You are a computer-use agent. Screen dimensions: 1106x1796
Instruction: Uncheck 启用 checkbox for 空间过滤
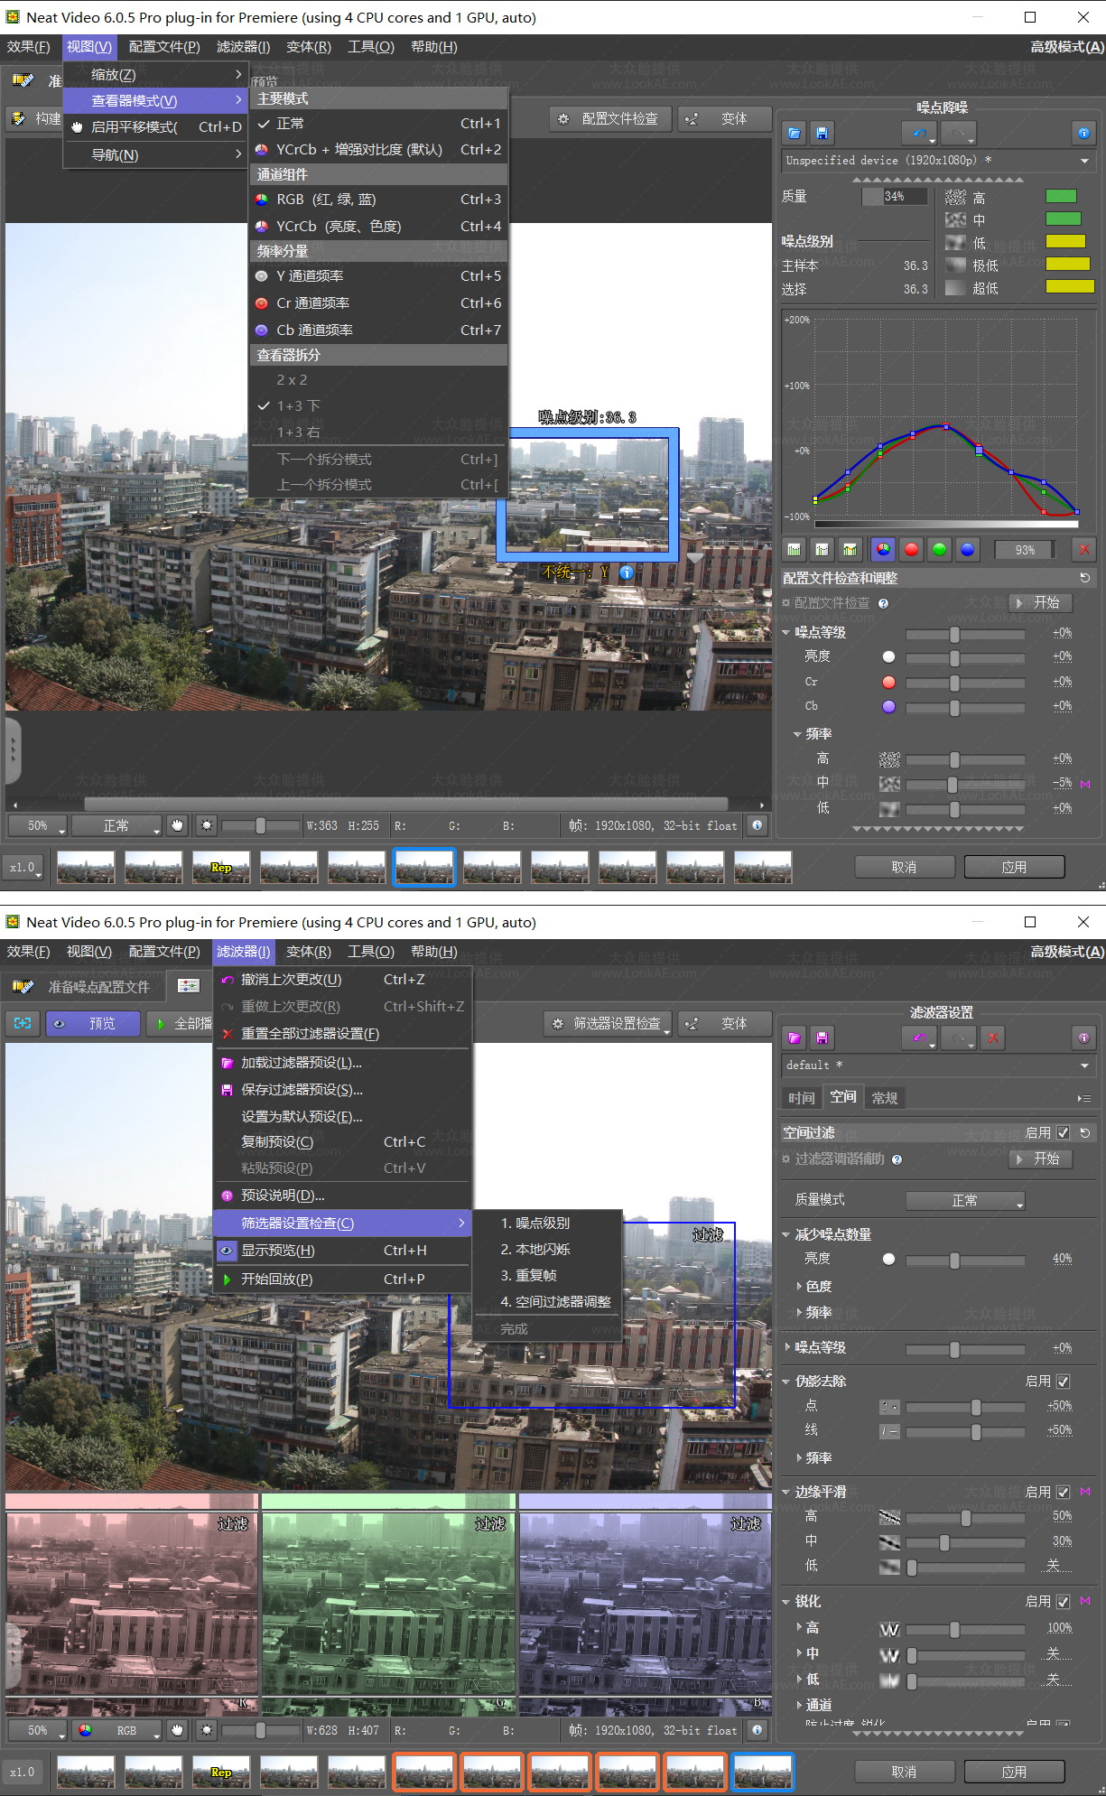point(1063,1132)
